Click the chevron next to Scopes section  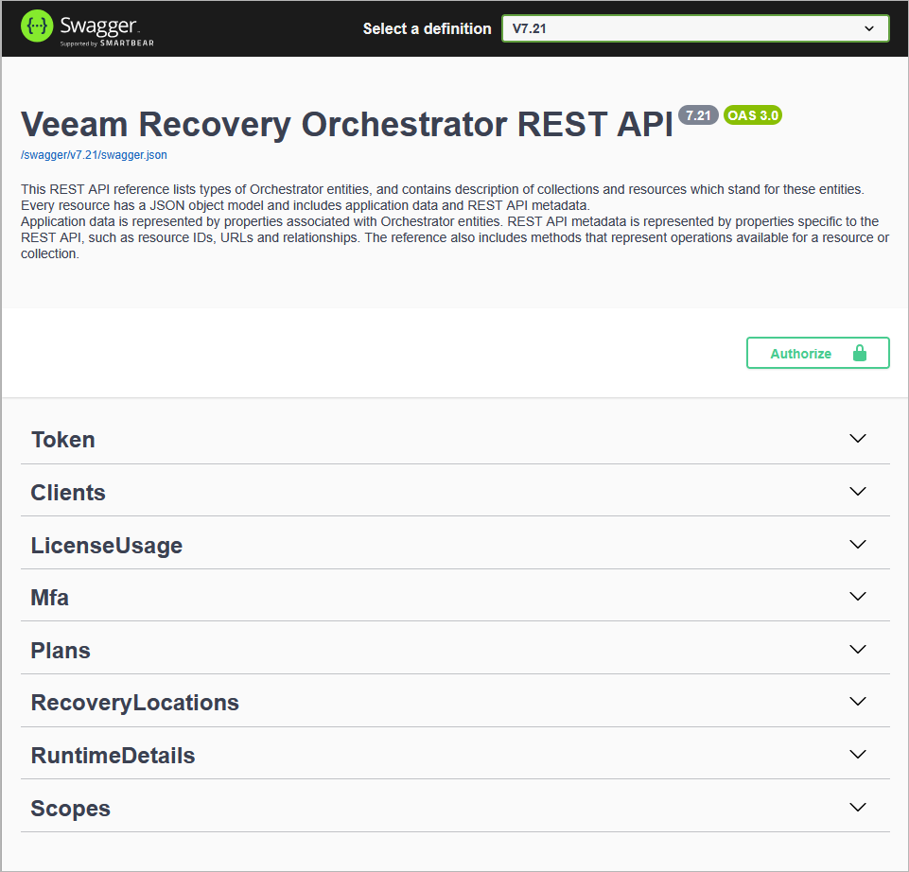click(x=857, y=807)
